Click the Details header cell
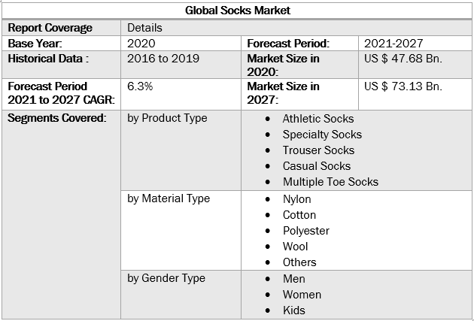This screenshot has height=321, width=474. point(145,28)
